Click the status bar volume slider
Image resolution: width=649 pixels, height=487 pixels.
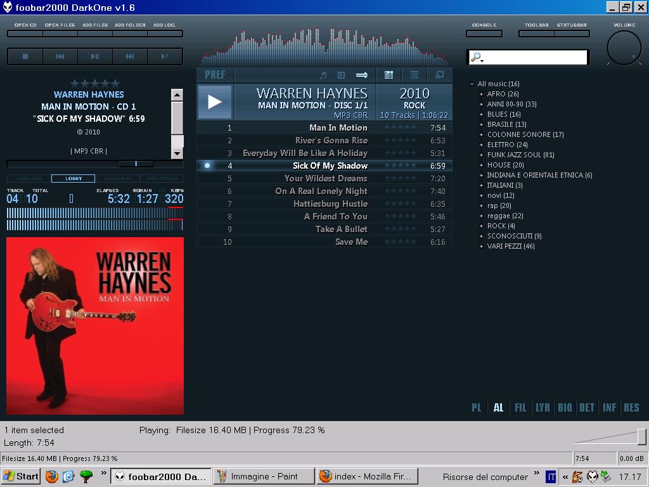[x=610, y=436]
